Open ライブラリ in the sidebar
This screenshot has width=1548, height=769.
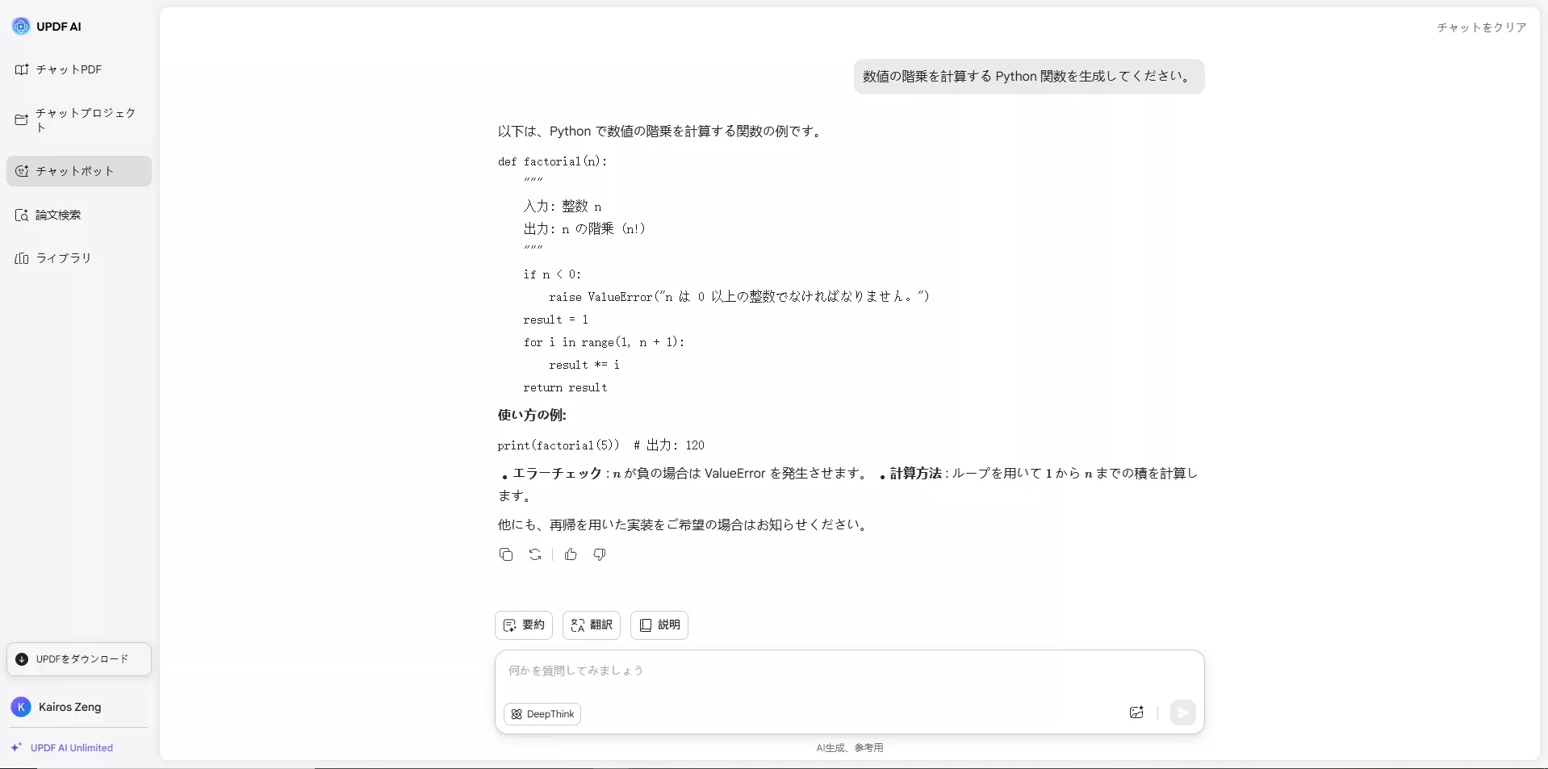(x=78, y=258)
